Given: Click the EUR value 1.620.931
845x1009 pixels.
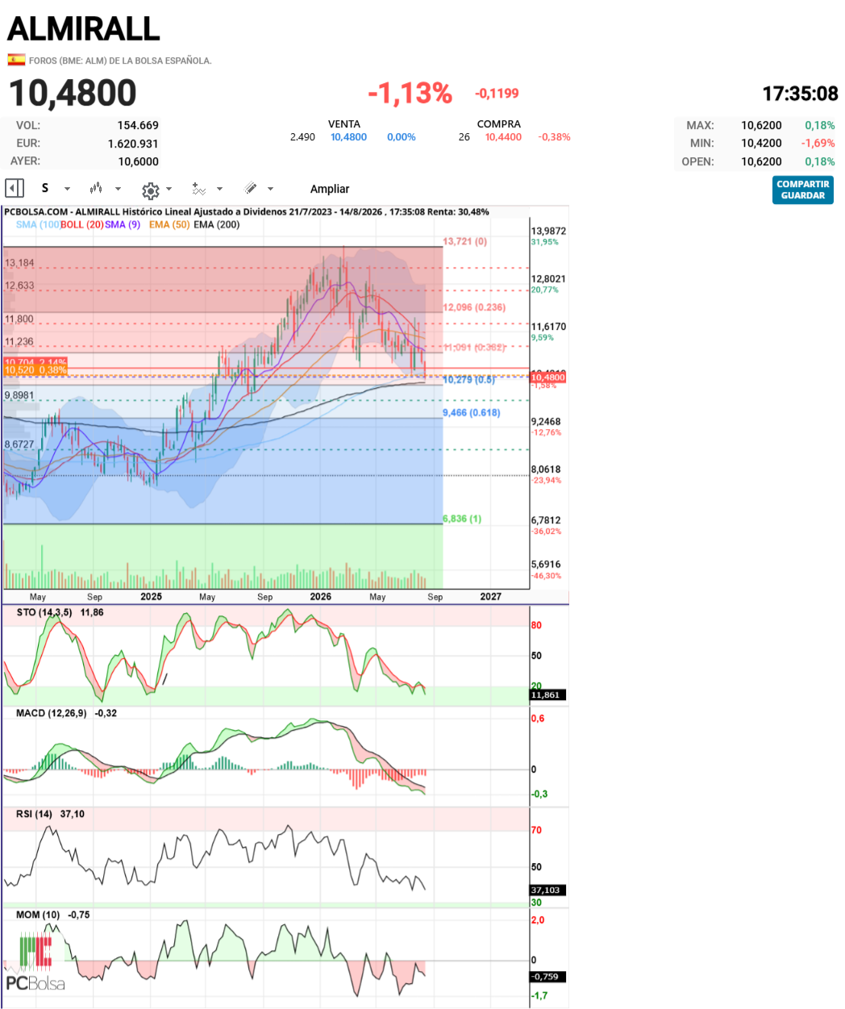Looking at the screenshot, I should click(133, 144).
